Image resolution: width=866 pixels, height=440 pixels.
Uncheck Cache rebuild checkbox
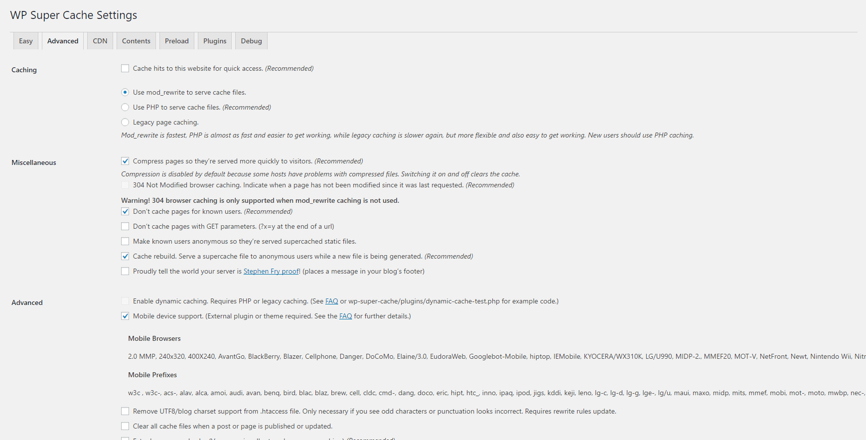pos(125,256)
